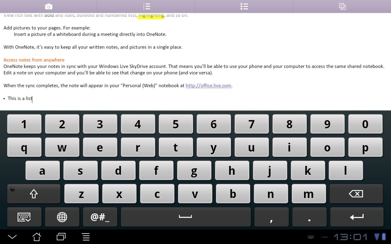Image resolution: width=391 pixels, height=244 pixels.
Task: Tap the letter t key
Action: (176, 147)
